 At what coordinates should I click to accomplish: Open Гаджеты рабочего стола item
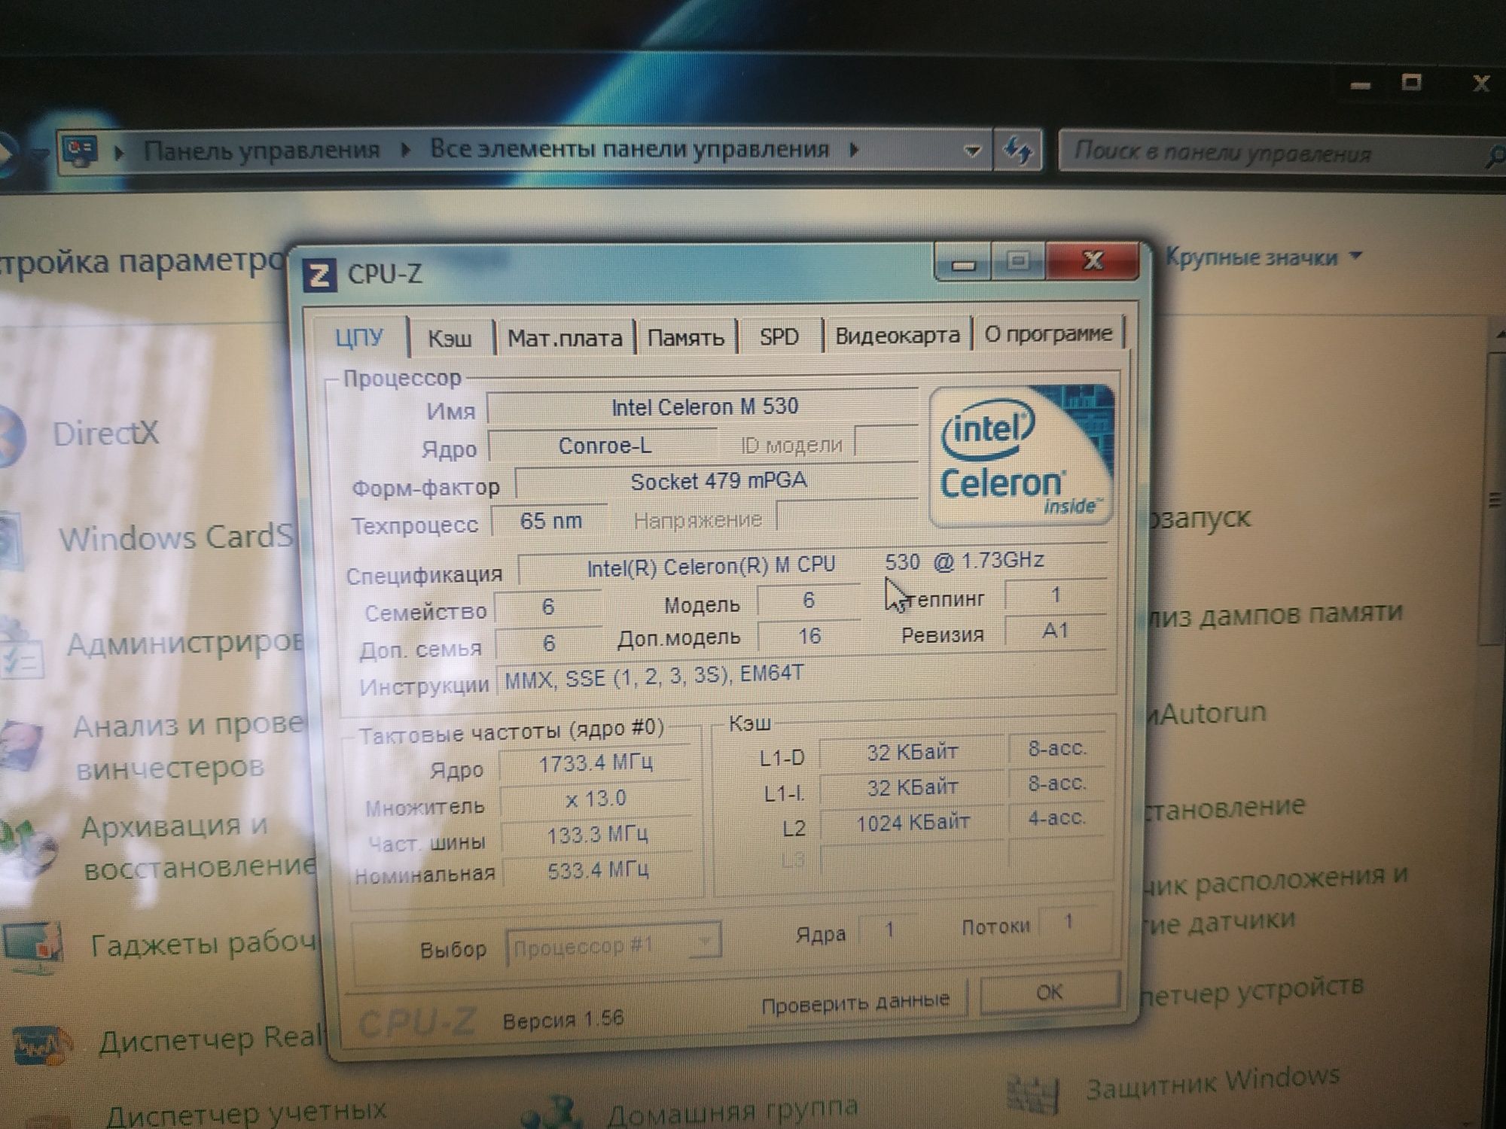point(203,943)
